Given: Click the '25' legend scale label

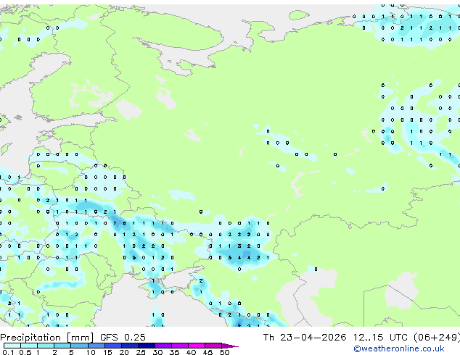Looking at the screenshot, I should (141, 352).
